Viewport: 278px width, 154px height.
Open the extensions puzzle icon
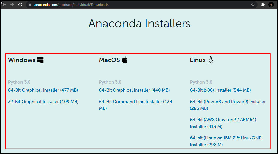click(x=263, y=5)
